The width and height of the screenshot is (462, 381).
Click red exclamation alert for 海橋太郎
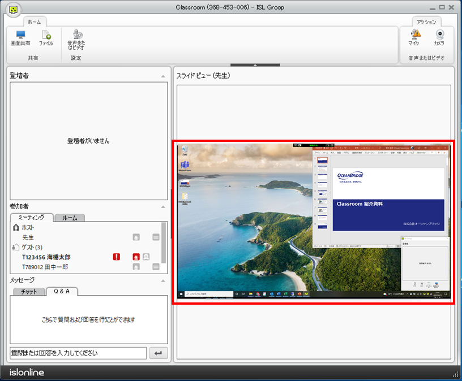click(x=117, y=257)
